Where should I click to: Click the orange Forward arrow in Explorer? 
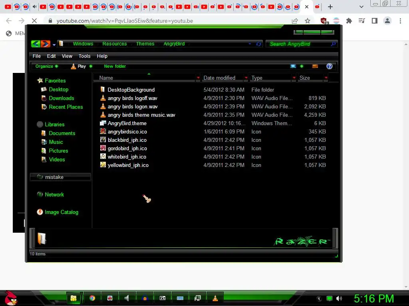[x=46, y=44]
